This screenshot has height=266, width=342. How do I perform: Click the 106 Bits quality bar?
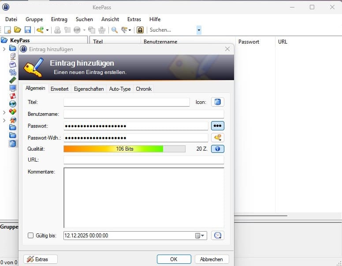[124, 149]
